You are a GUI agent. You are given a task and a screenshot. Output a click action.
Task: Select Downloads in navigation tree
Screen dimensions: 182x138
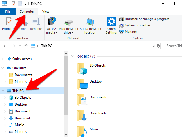point(23,118)
